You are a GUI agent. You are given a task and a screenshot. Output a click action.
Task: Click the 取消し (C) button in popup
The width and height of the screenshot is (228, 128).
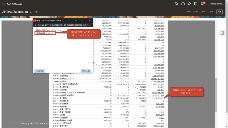[86, 71]
